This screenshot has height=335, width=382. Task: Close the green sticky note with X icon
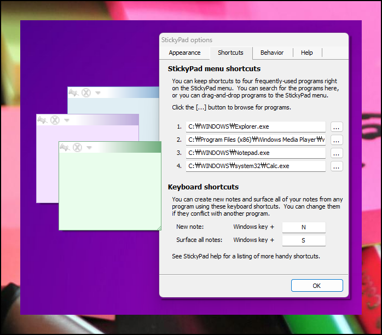(78, 147)
